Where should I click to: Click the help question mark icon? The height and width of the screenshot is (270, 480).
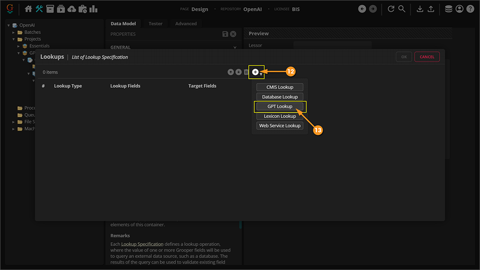(470, 9)
